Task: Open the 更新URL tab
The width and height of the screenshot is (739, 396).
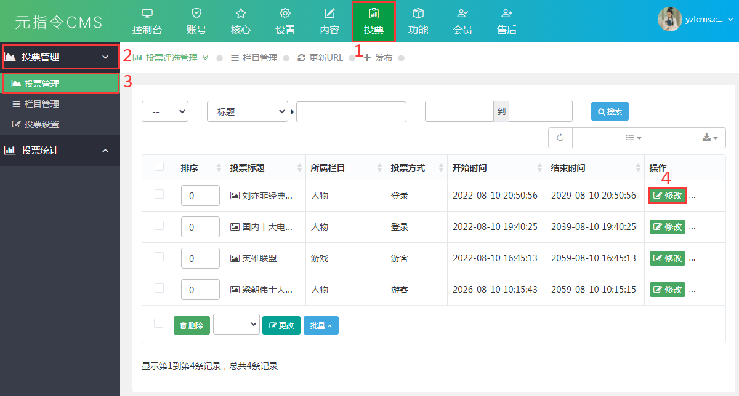Action: click(320, 58)
